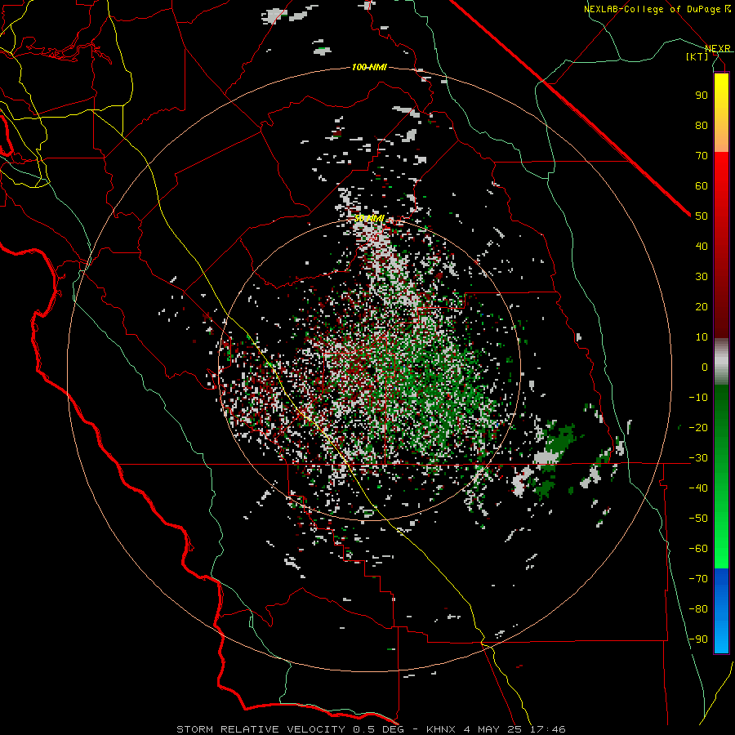
Task: Click the -60 value on the velocity scale
Action: 698,549
